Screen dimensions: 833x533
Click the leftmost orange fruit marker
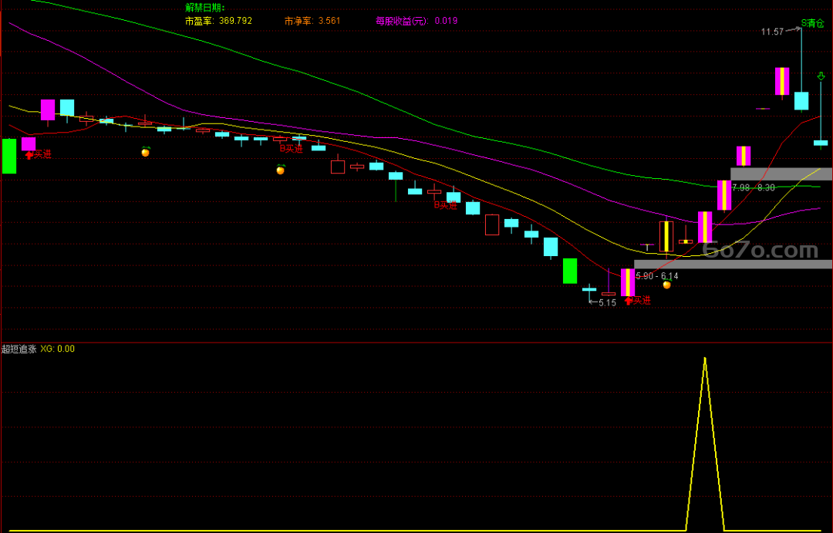146,152
